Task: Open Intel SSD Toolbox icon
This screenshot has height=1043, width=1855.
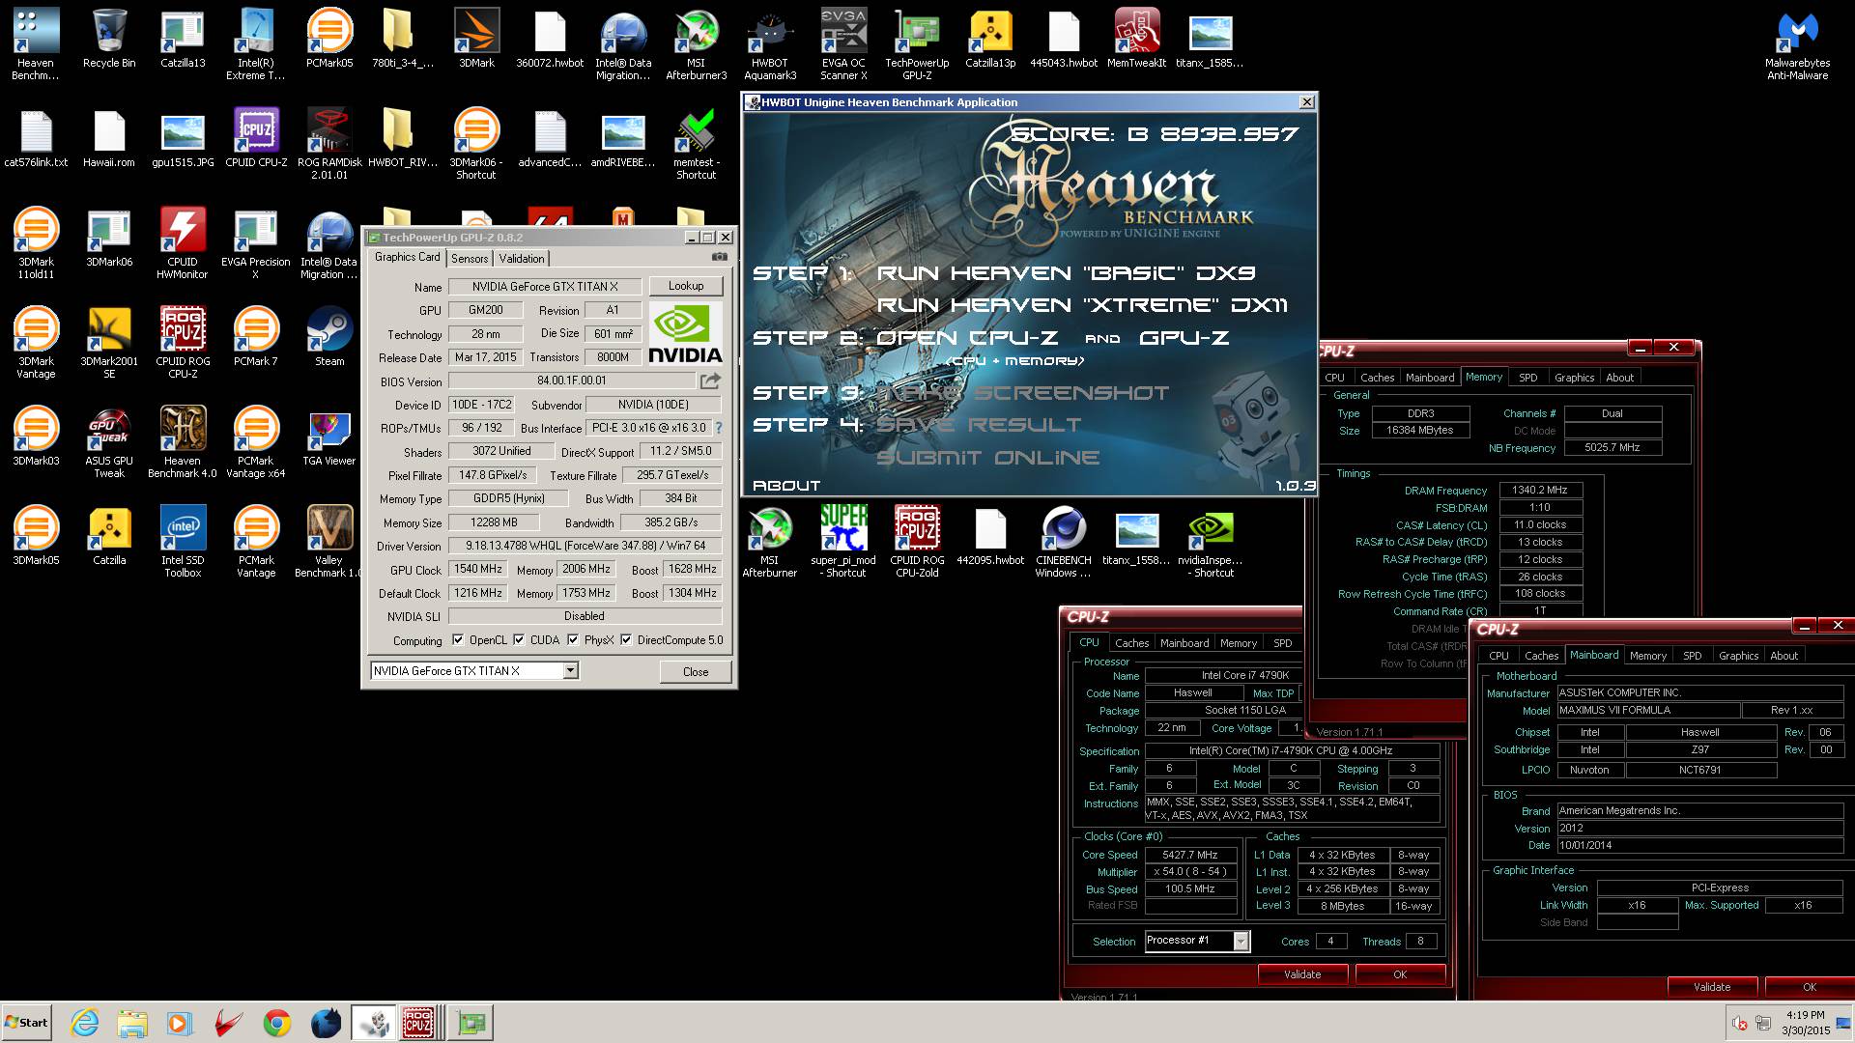Action: [183, 542]
